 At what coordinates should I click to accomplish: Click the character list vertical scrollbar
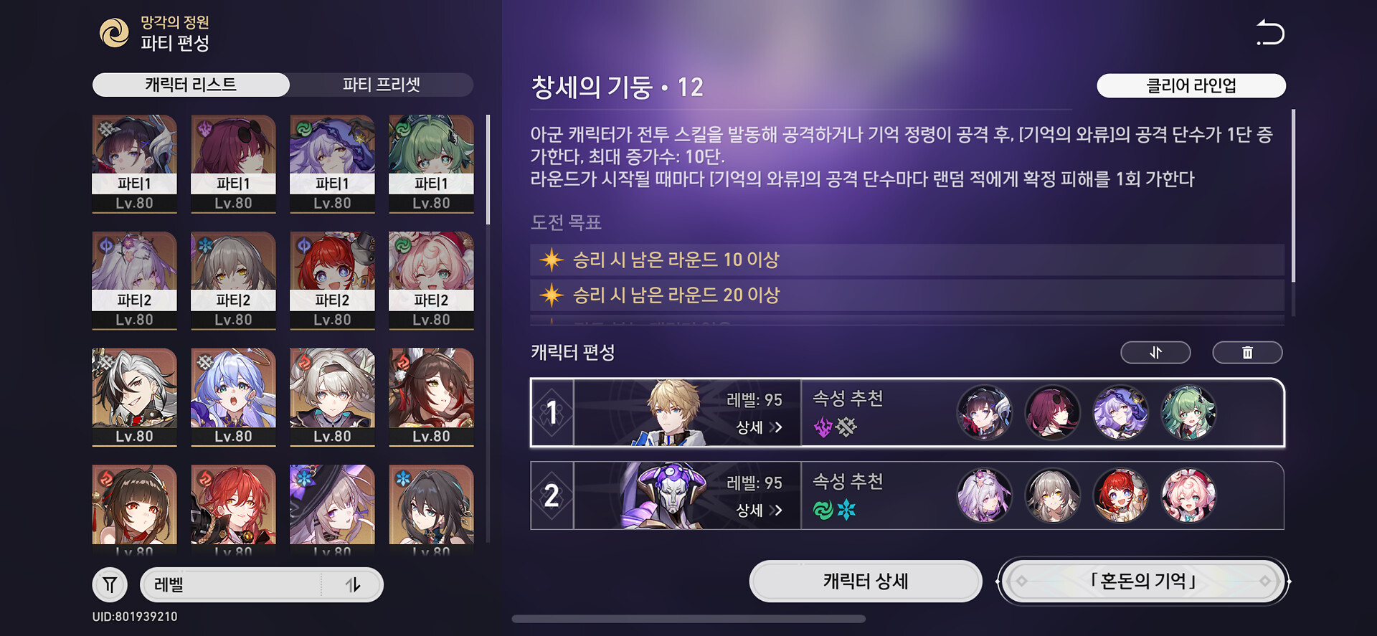[x=488, y=169]
